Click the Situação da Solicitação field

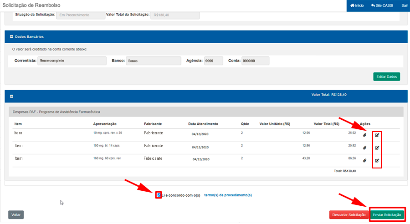pyautogui.click(x=81, y=15)
